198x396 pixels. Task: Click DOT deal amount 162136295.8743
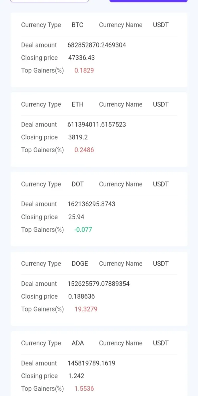coord(91,204)
